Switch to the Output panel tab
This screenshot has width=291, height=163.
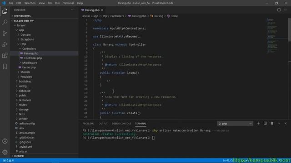pyautogui.click(x=103, y=124)
